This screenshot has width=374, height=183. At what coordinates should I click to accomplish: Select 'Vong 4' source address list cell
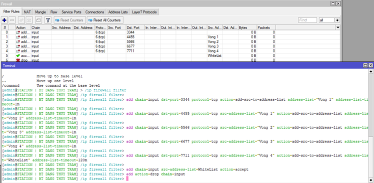215,51
